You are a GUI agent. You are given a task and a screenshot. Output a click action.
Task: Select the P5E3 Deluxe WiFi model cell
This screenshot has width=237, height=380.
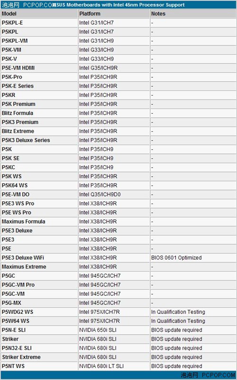[x=39, y=258]
